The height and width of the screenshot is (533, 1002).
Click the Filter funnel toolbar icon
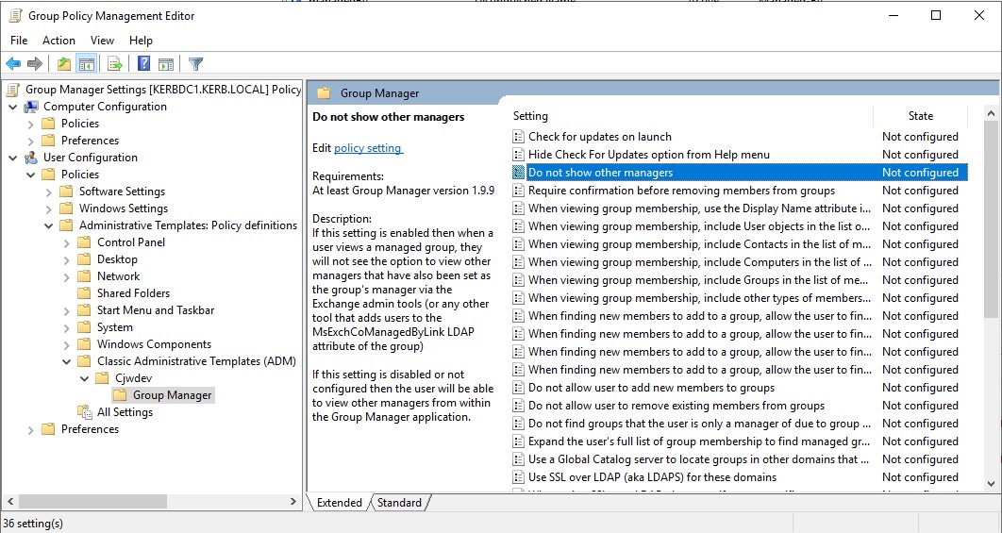pos(195,64)
